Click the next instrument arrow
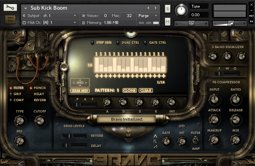The image size is (255, 166). 156,8
